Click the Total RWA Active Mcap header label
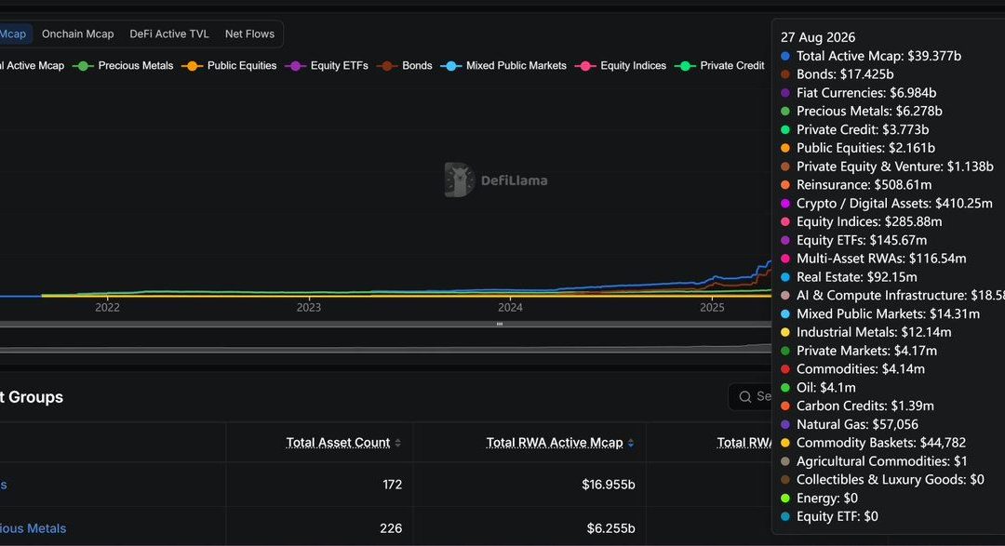Screen dimensions: 1005x546 pyautogui.click(x=555, y=443)
